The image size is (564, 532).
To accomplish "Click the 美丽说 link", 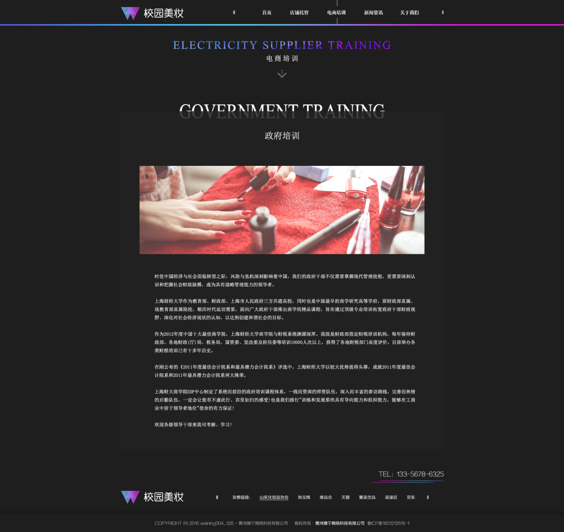I will tap(391, 497).
